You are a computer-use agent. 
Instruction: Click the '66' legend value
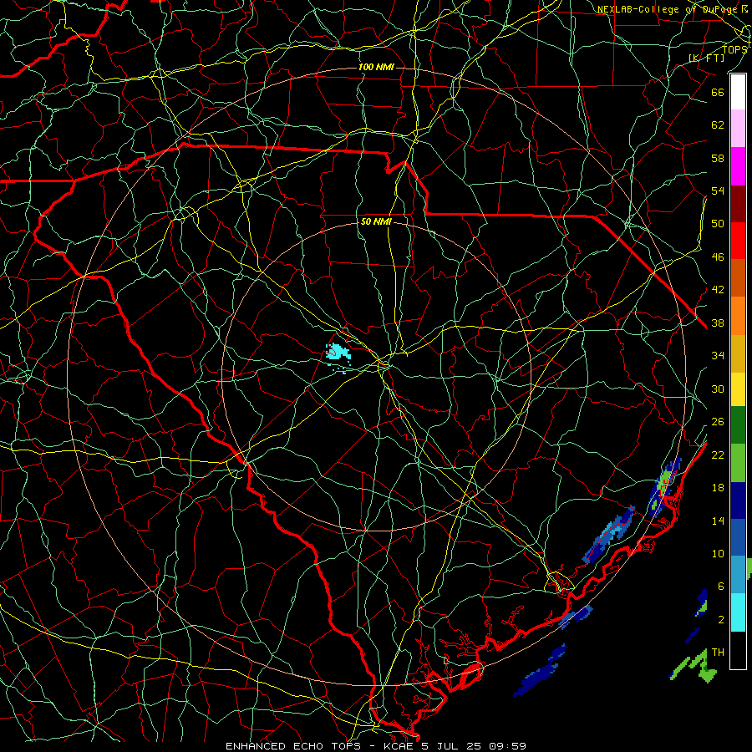718,92
